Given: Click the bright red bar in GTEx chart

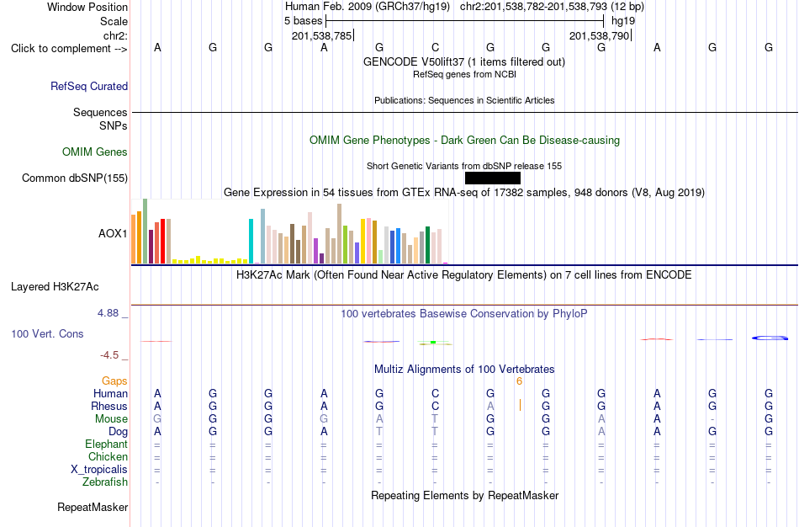Looking at the screenshot, I should [162, 241].
